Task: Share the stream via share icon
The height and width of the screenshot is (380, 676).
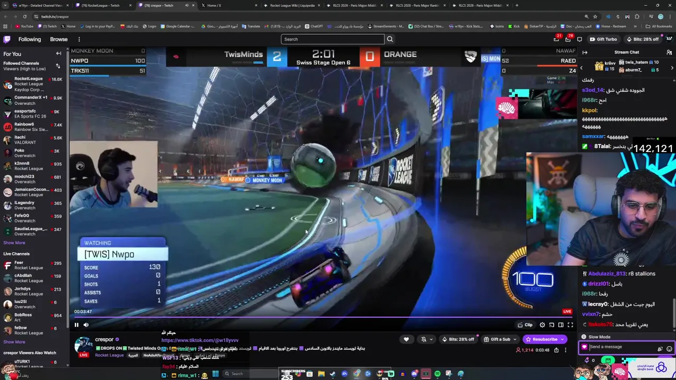Action: [556, 350]
